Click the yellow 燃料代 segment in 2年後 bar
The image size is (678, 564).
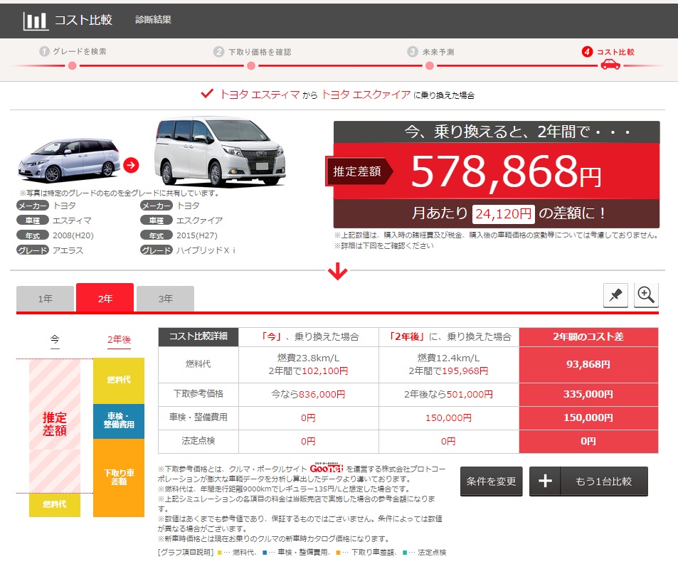119,381
